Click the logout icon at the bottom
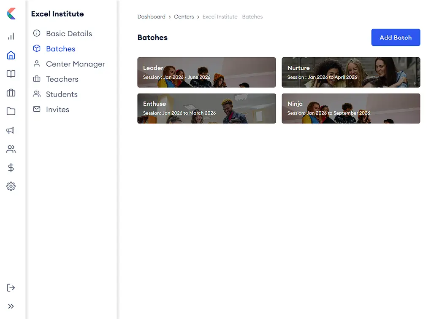Image resolution: width=434 pixels, height=319 pixels. [x=11, y=287]
